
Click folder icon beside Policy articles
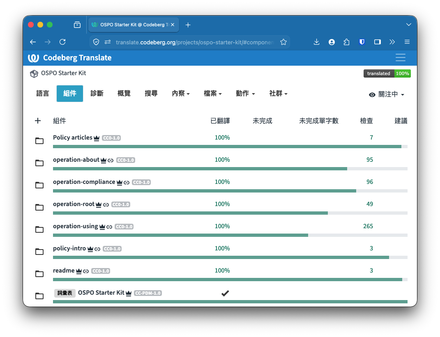39,141
